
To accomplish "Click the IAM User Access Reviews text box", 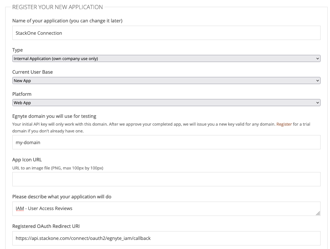I will pyautogui.click(x=166, y=208).
